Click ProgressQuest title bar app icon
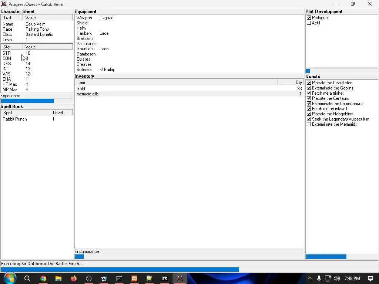Viewport: 379px width, 284px height. [4, 4]
